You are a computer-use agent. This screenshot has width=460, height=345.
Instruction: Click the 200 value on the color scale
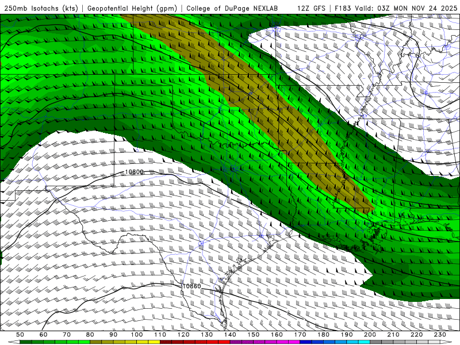tap(370, 335)
